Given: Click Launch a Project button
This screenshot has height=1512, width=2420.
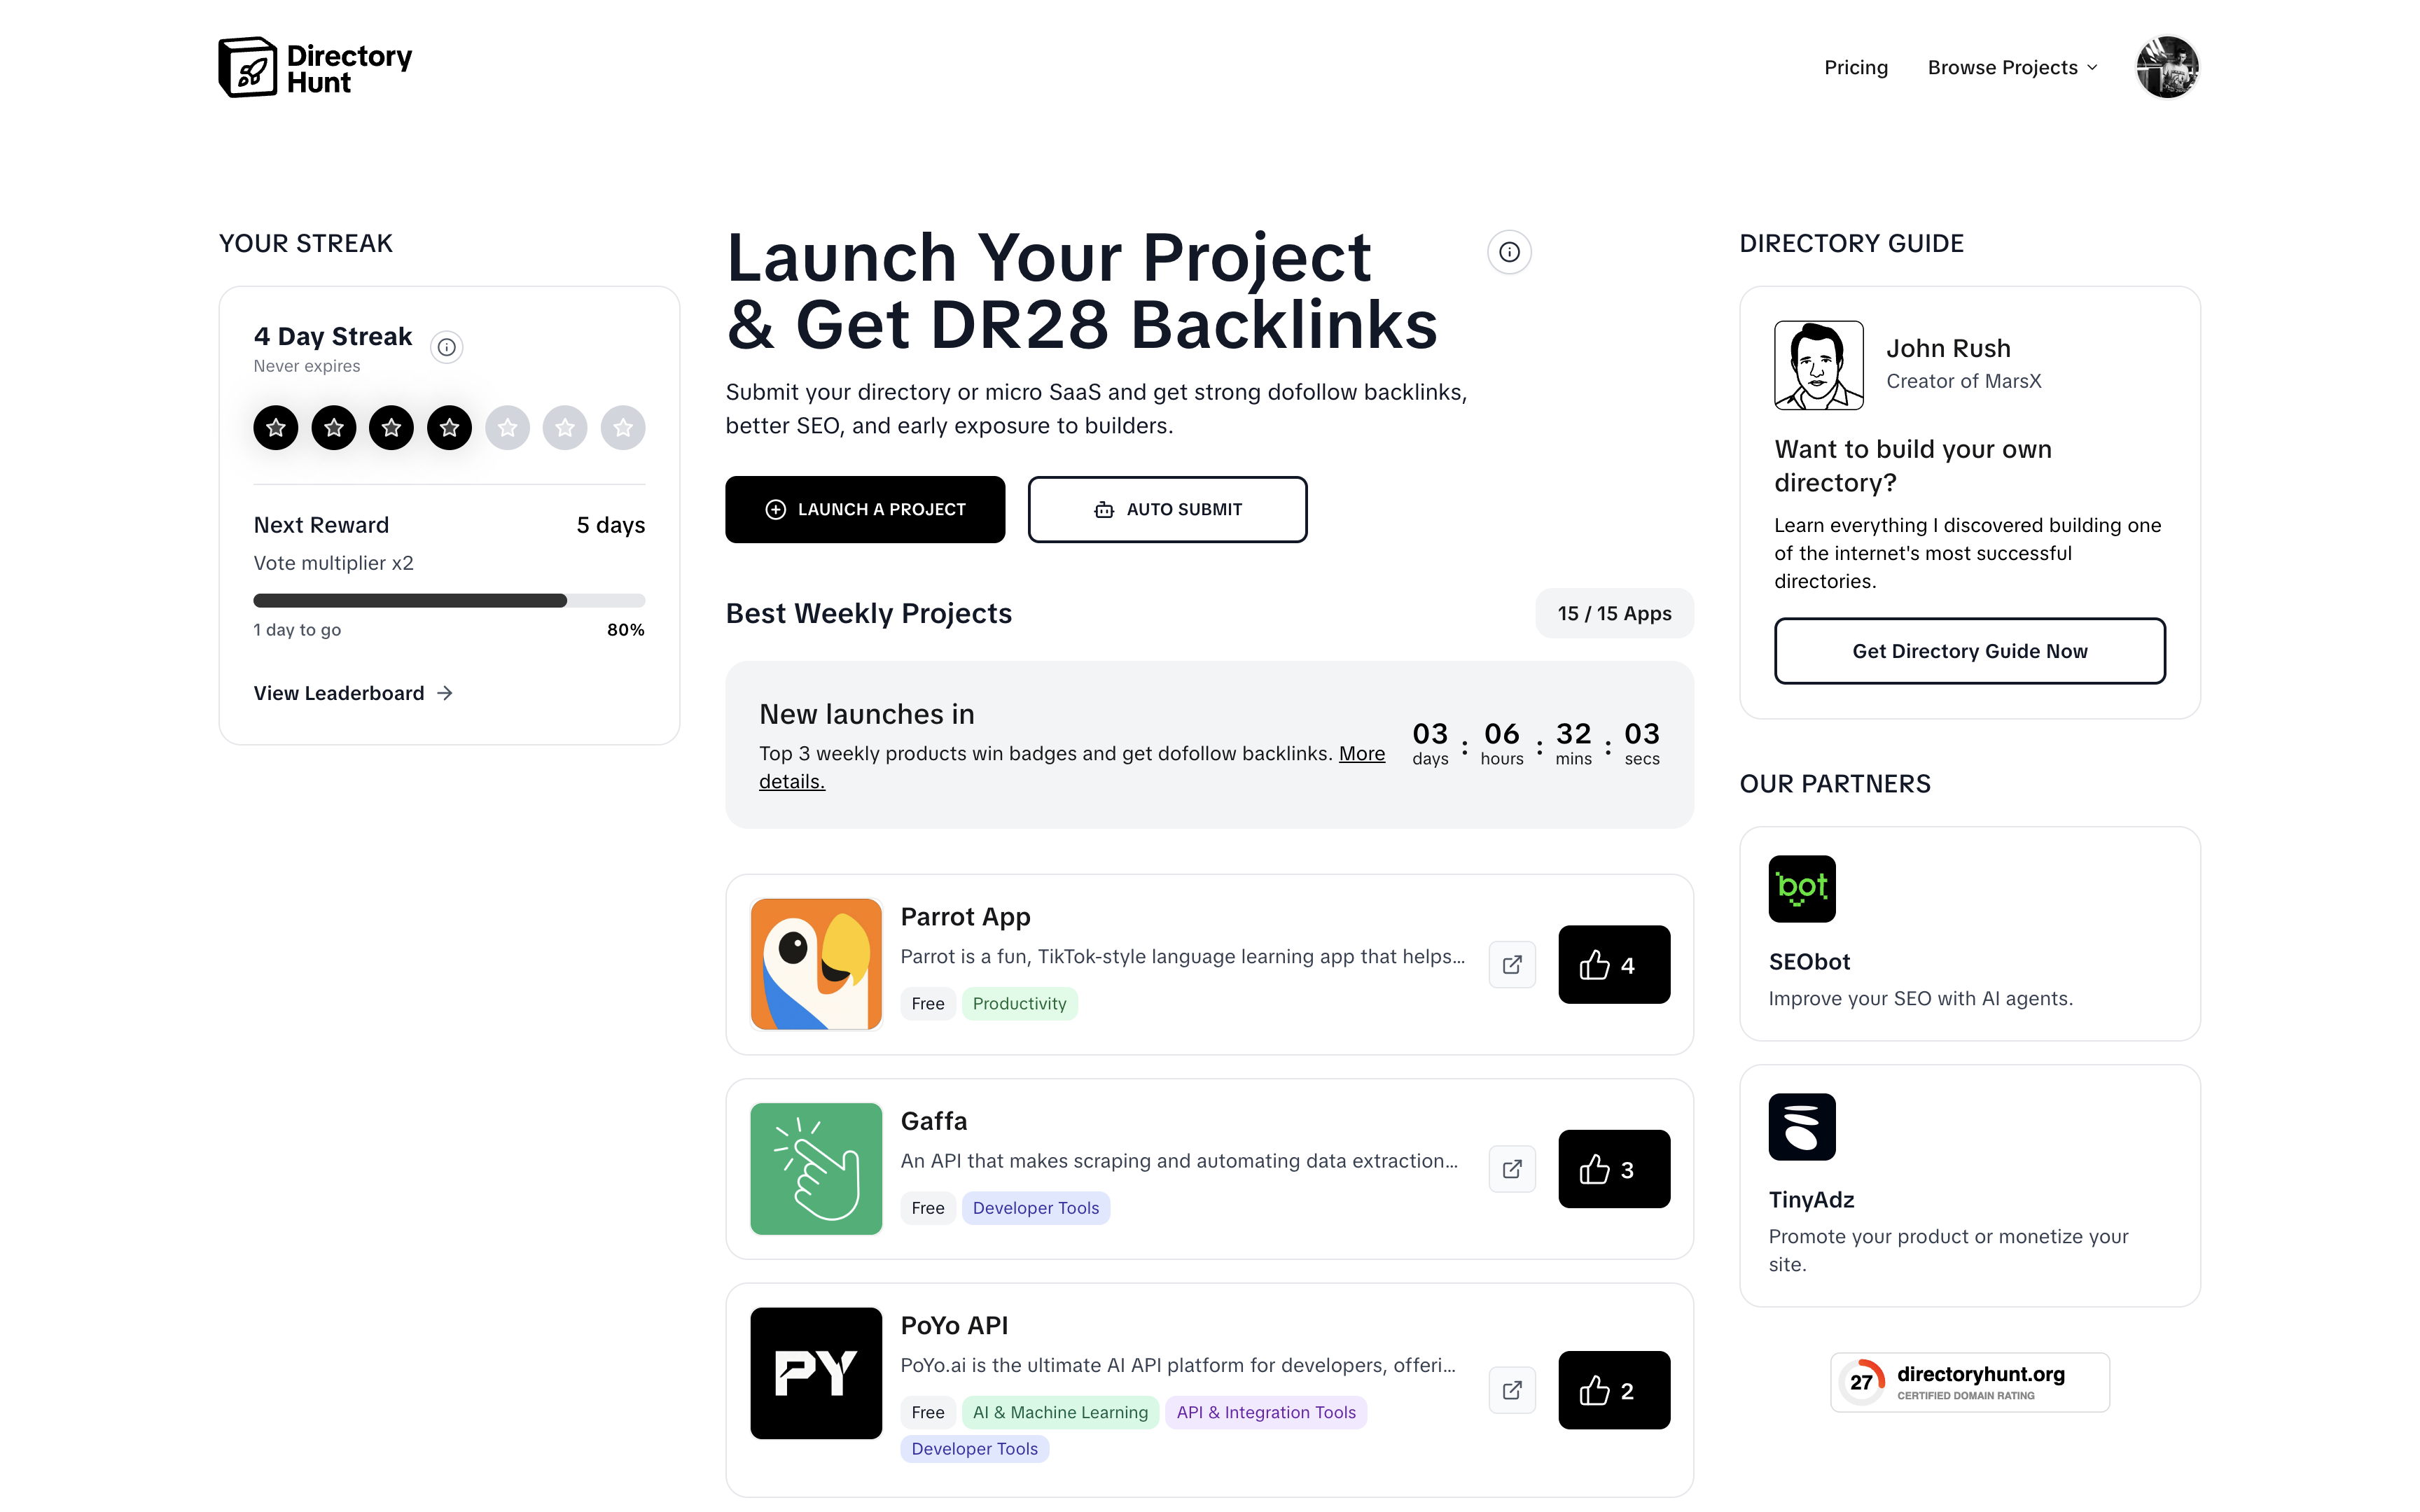Looking at the screenshot, I should point(865,509).
